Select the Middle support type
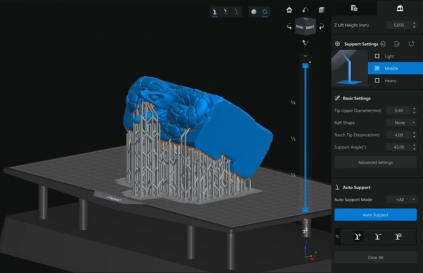The height and width of the screenshot is (273, 423). pos(395,68)
